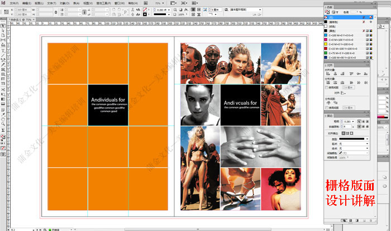391x231 pixels.
Task: Click align left edges icon in Align panel
Action: 328,74
